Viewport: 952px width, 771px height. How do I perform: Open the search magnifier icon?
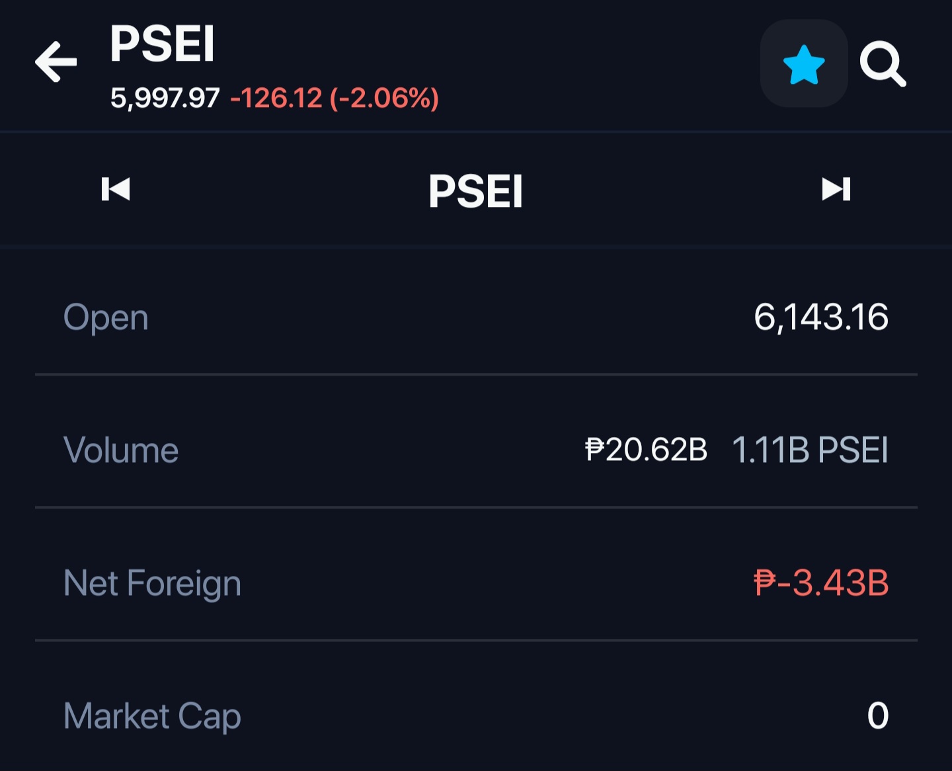point(883,64)
